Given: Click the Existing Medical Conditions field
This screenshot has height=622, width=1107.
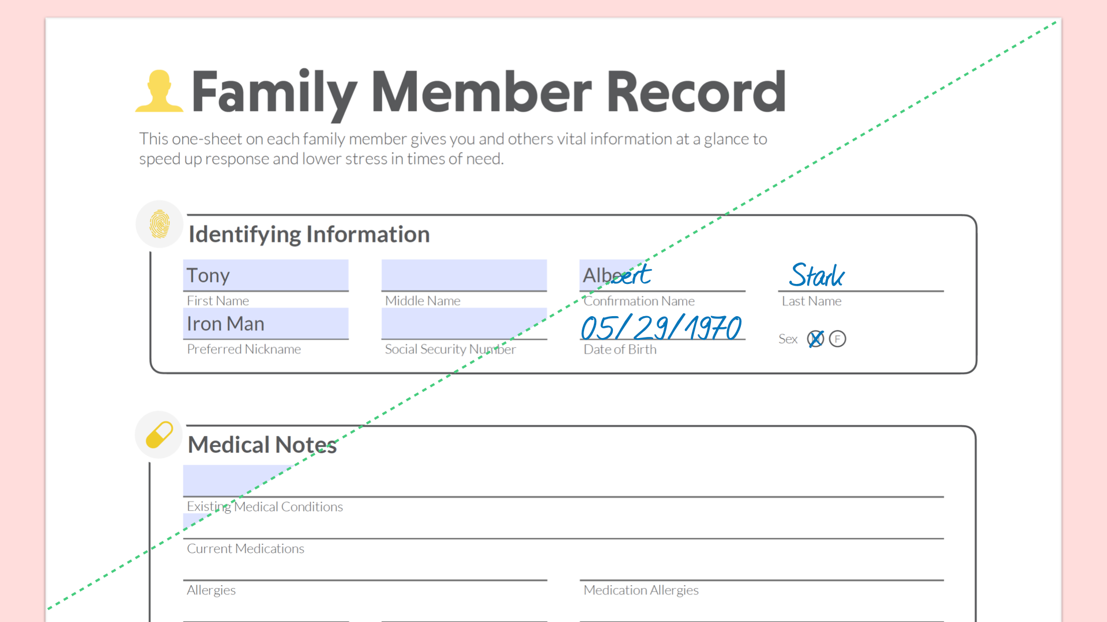Looking at the screenshot, I should tap(563, 481).
